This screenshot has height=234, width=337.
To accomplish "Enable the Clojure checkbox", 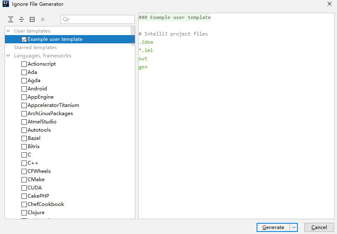I will [24, 213].
